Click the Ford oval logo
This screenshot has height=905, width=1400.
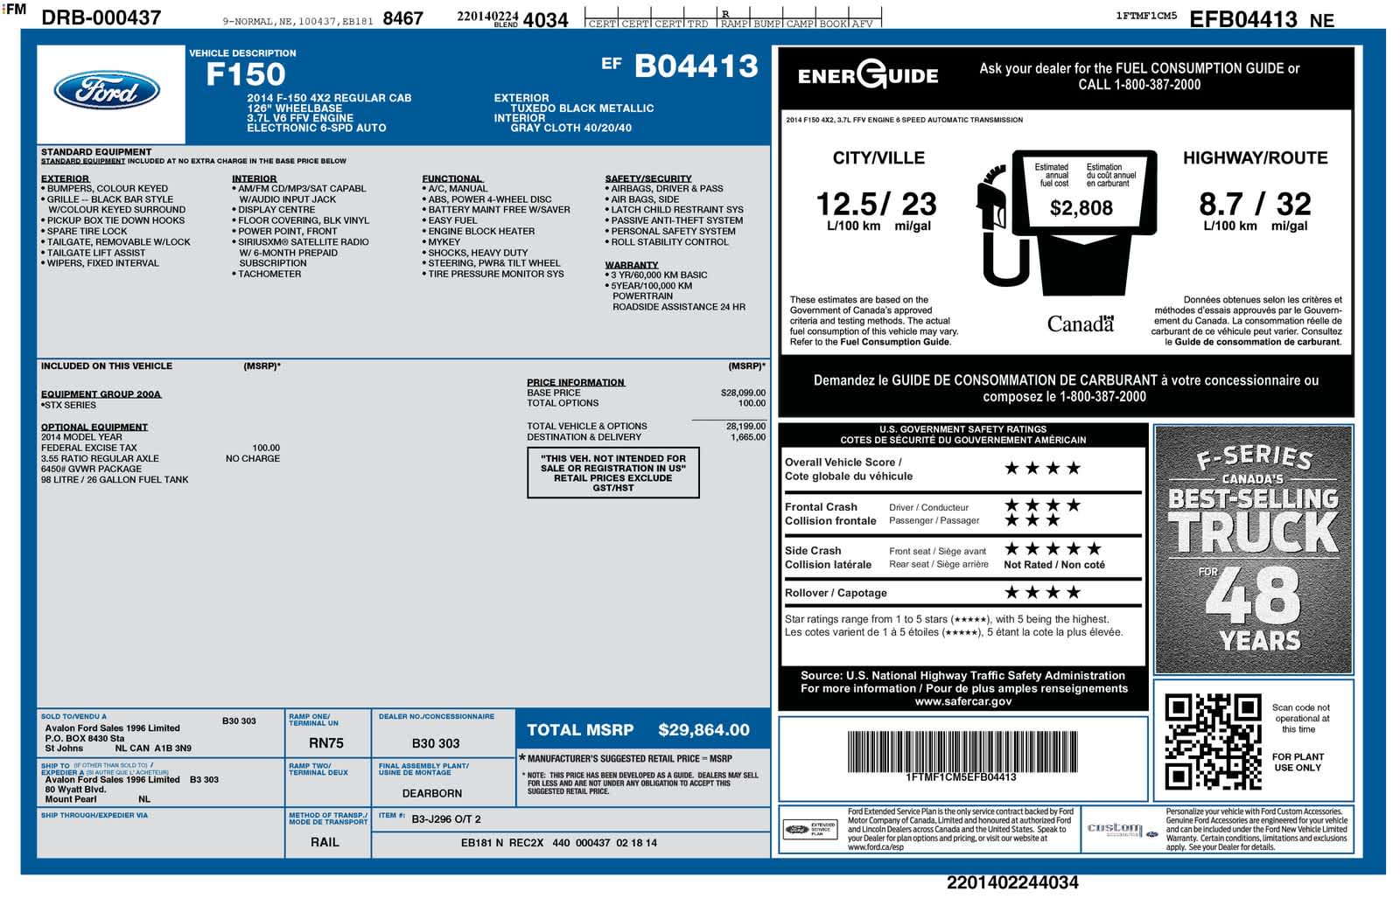point(107,92)
